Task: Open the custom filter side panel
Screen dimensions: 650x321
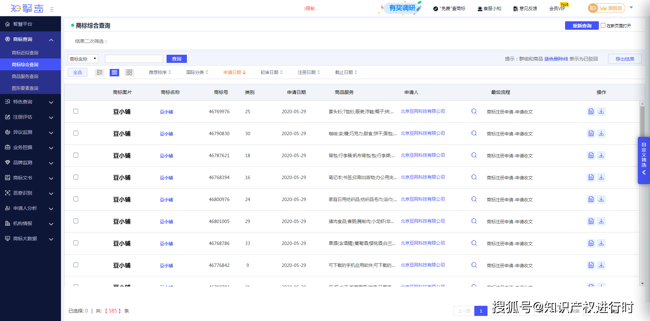Action: (644, 160)
